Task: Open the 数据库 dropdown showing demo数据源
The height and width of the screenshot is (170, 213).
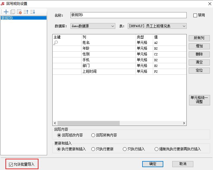Action: (93, 26)
